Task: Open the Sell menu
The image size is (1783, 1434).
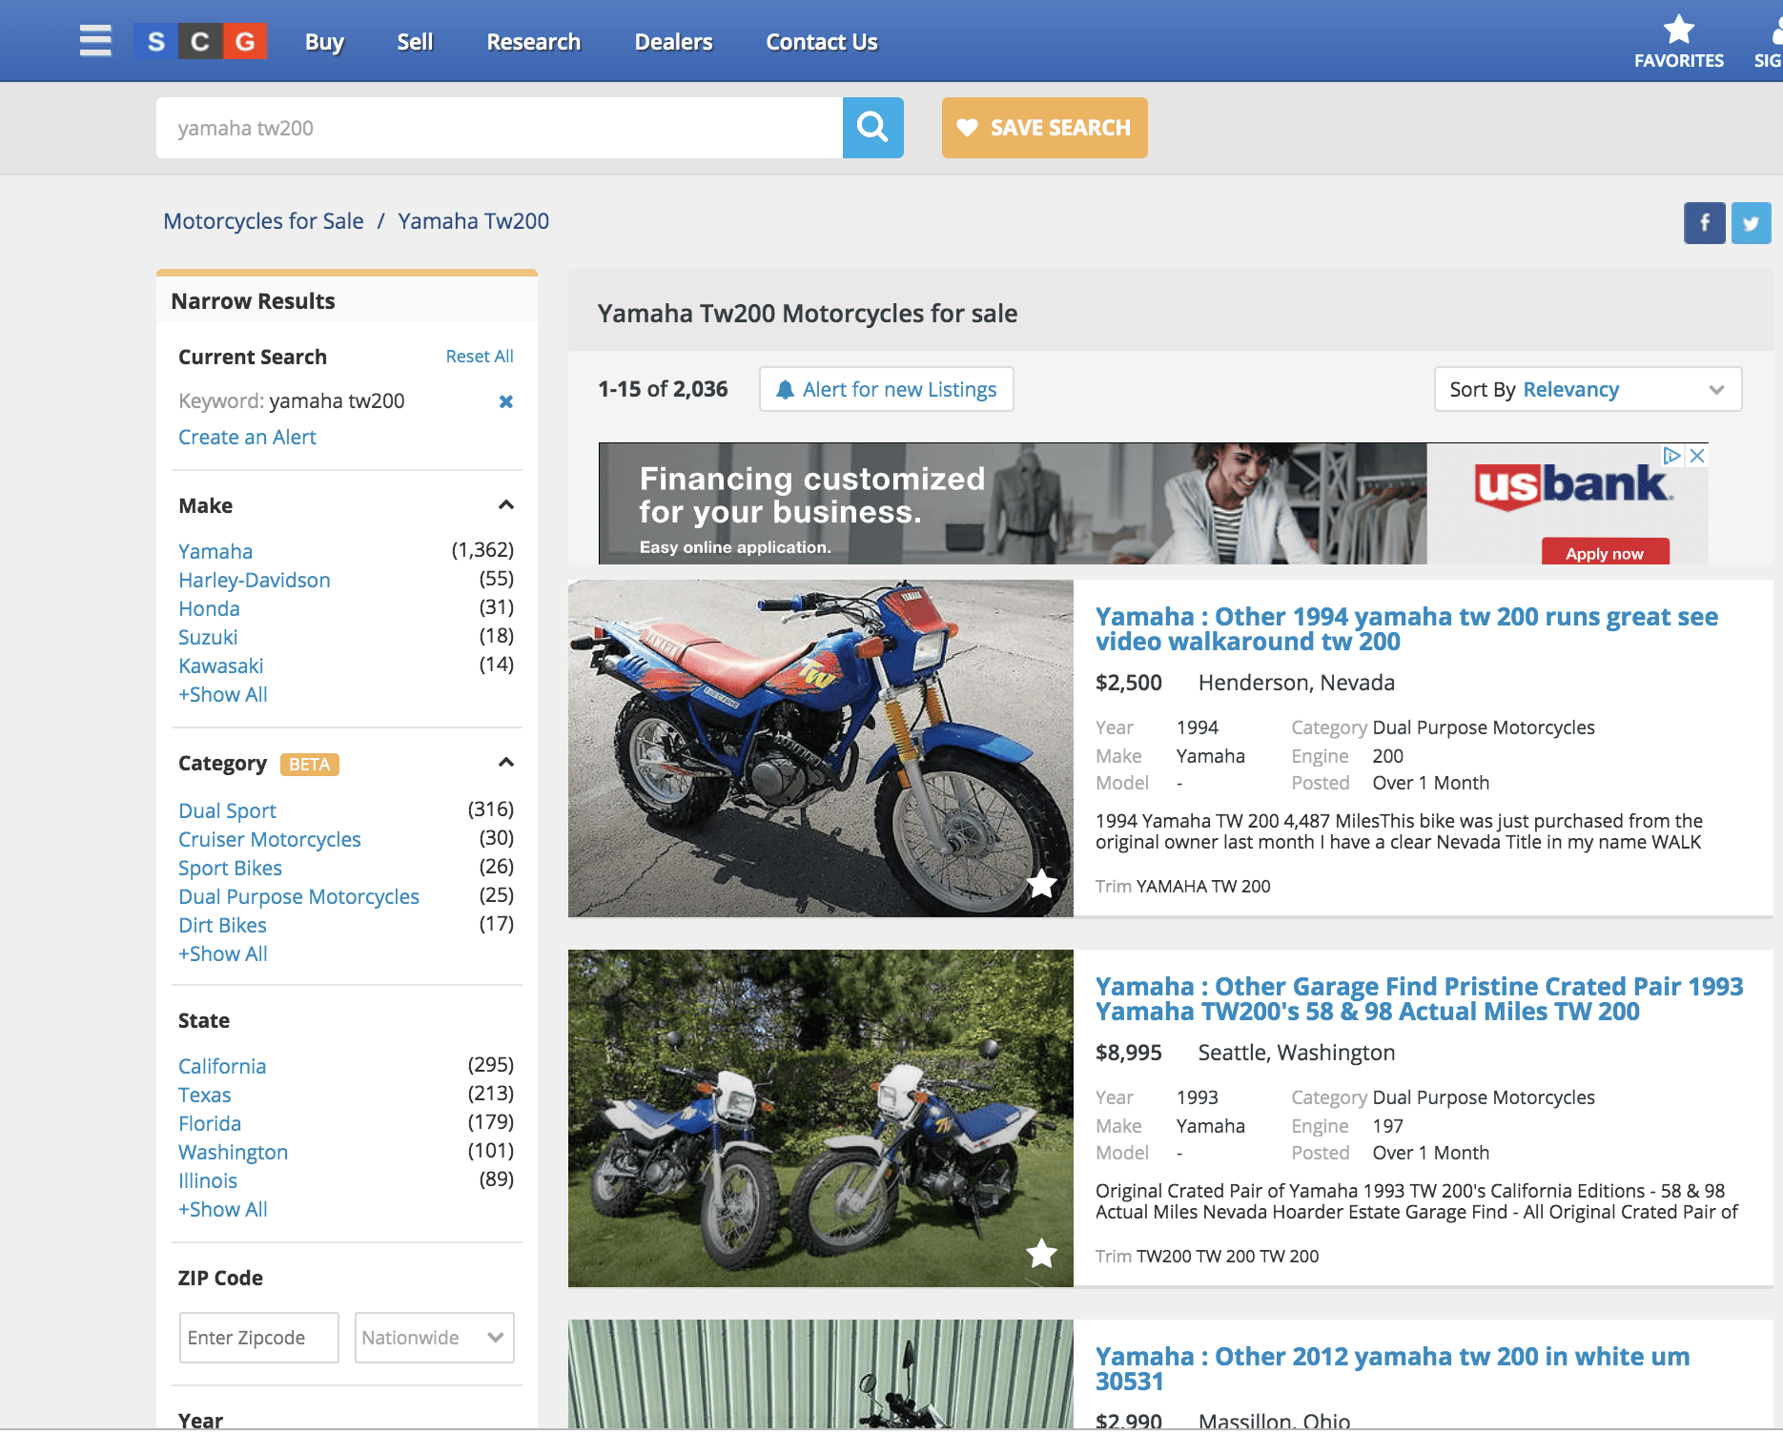Action: [x=415, y=42]
